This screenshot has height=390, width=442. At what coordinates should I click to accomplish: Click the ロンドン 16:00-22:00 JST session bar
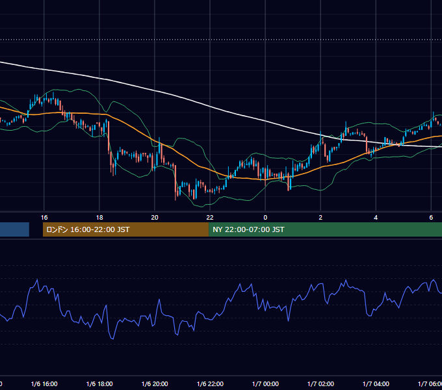[125, 229]
